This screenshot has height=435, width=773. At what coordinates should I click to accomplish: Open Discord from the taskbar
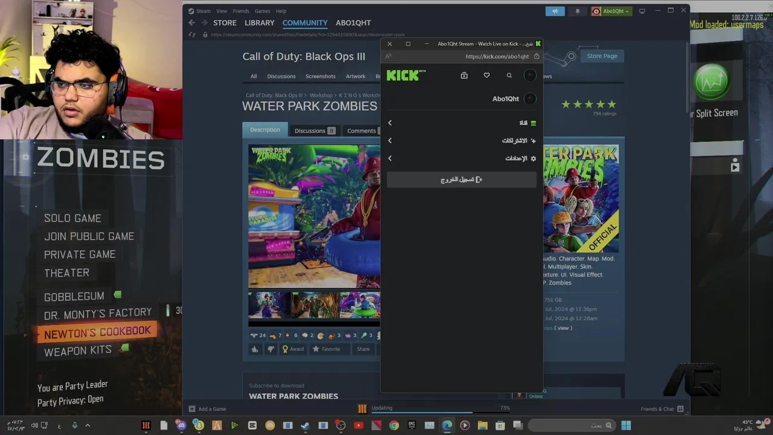click(181, 425)
